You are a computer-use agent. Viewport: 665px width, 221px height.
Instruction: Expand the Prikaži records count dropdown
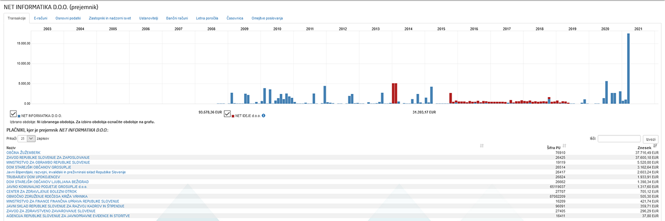(x=27, y=139)
